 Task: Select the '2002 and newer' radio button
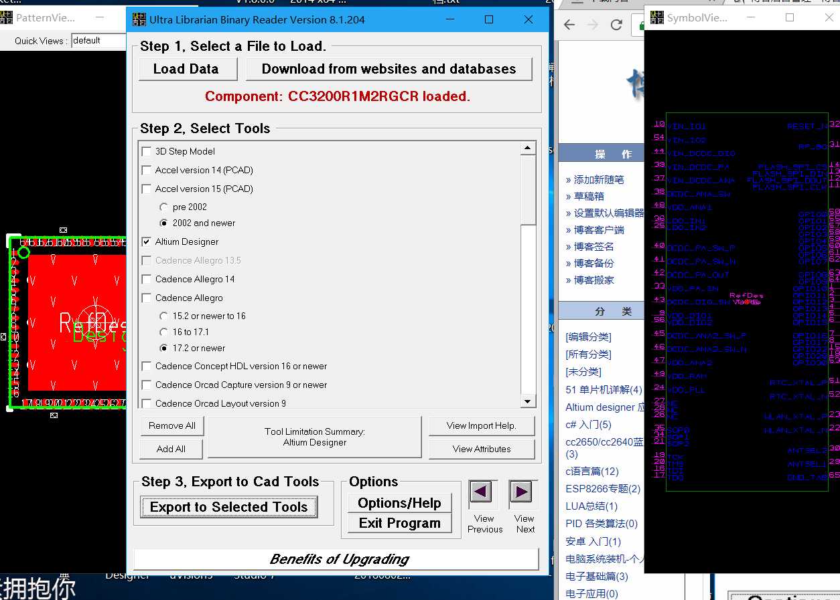[x=163, y=223]
